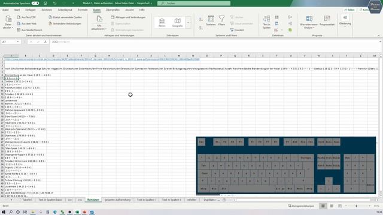Select the Text in Spalten II sheet tab
383x215 pixels.
(x=172, y=200)
